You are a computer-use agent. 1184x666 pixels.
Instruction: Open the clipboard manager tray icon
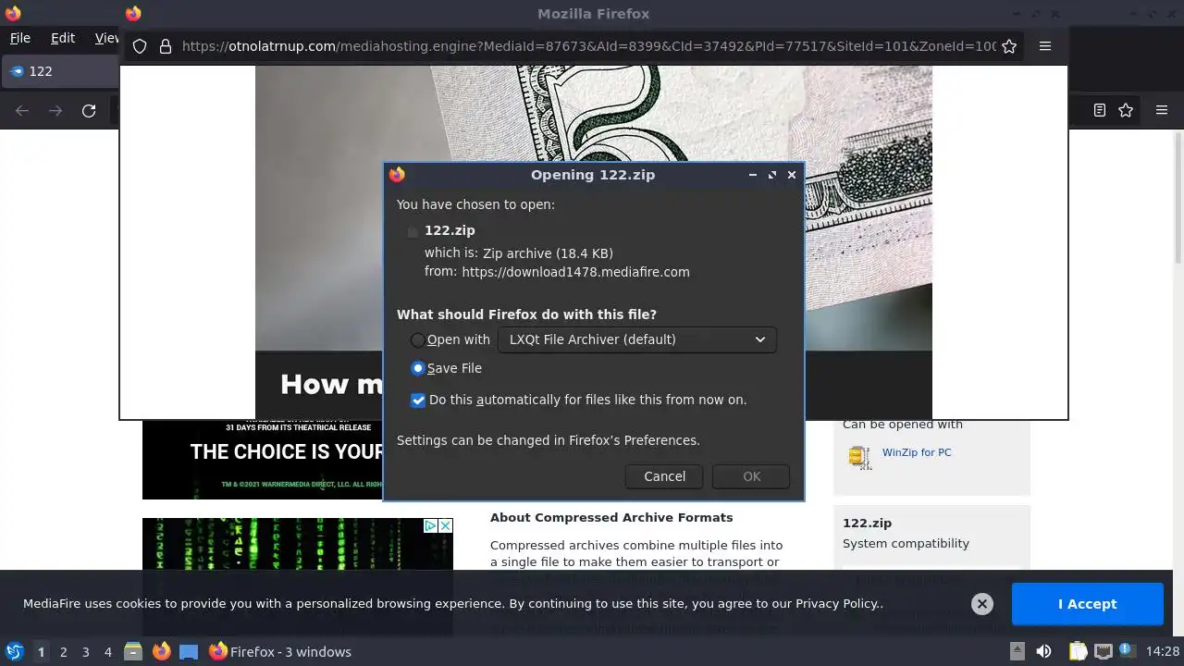pos(1078,652)
